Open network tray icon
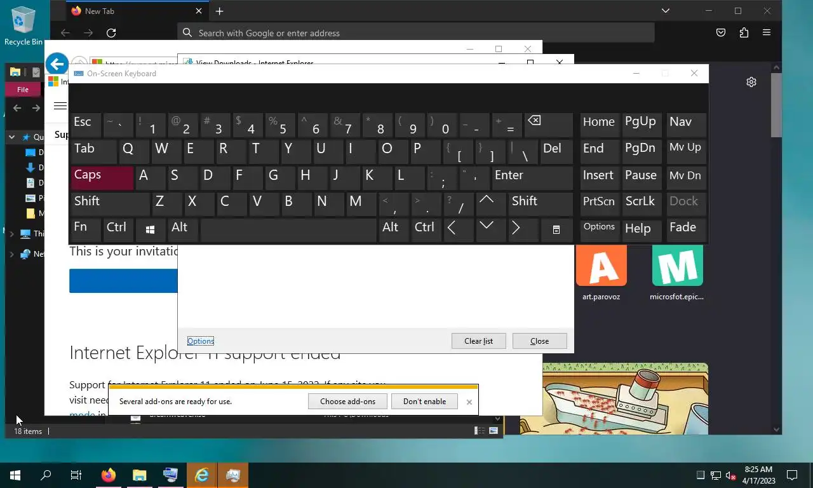 (715, 475)
